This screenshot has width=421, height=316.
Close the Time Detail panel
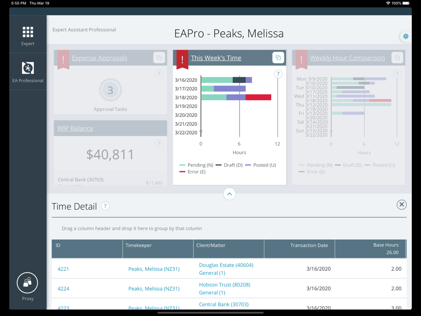pos(401,204)
